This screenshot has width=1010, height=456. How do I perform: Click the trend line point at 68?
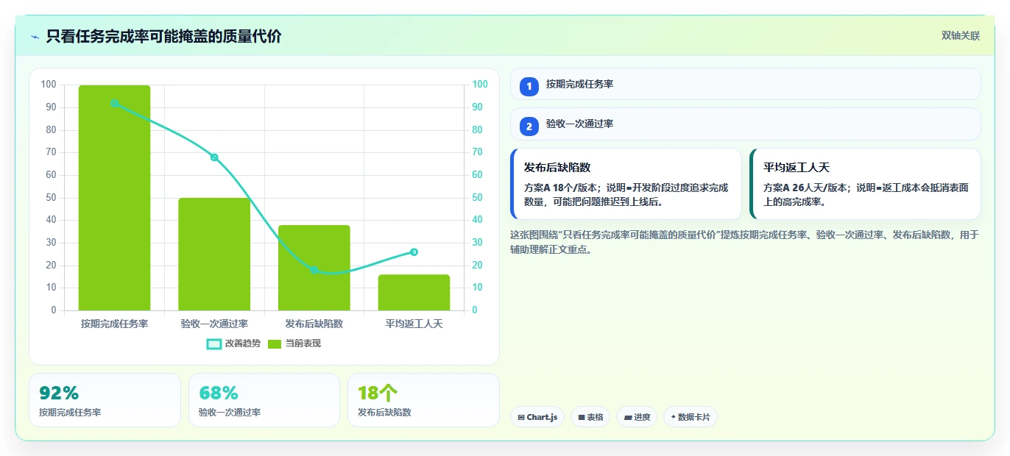tap(214, 157)
